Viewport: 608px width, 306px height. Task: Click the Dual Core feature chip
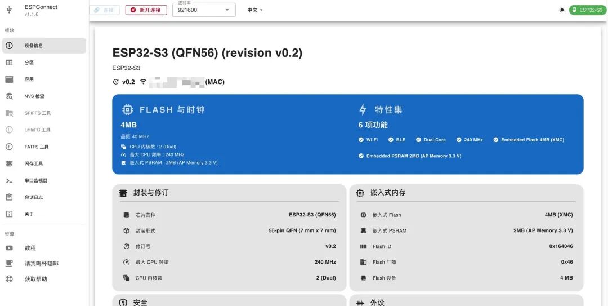point(431,140)
